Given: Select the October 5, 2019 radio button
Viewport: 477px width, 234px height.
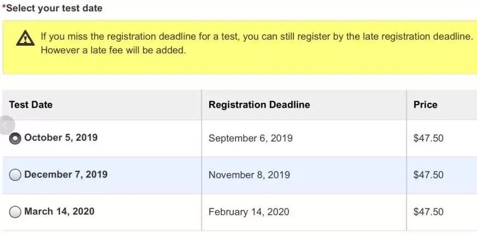Looking at the screenshot, I should 15,139.
